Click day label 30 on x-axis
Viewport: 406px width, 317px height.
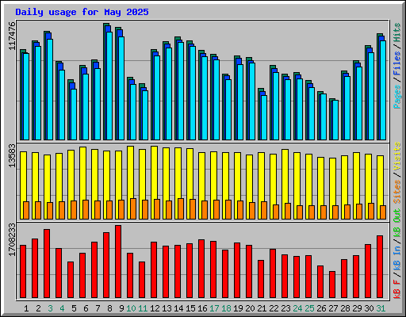(x=369, y=308)
